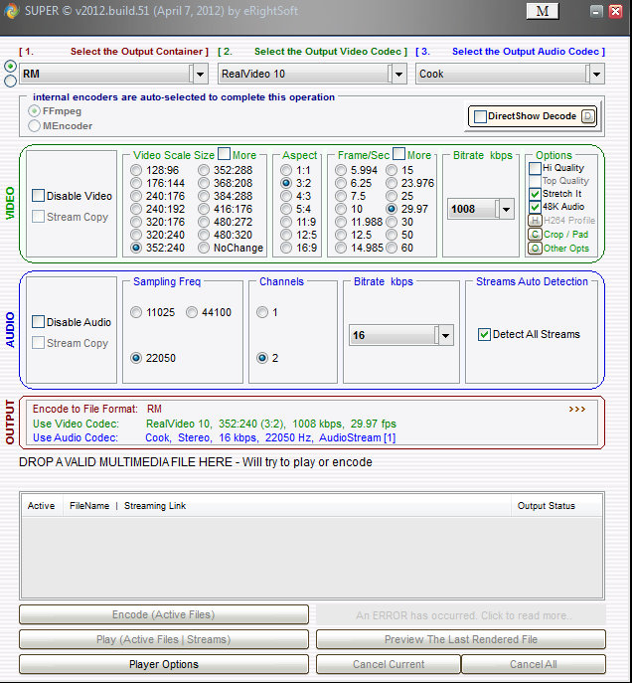
Task: Choose frame rate 14.985
Action: tap(341, 248)
